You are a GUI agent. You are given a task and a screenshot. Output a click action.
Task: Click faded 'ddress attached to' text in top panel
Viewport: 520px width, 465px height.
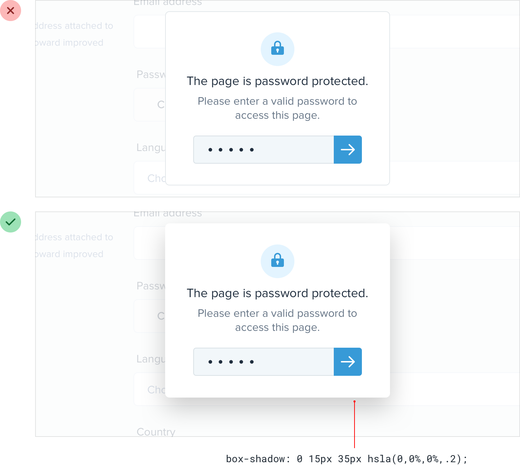pos(74,26)
